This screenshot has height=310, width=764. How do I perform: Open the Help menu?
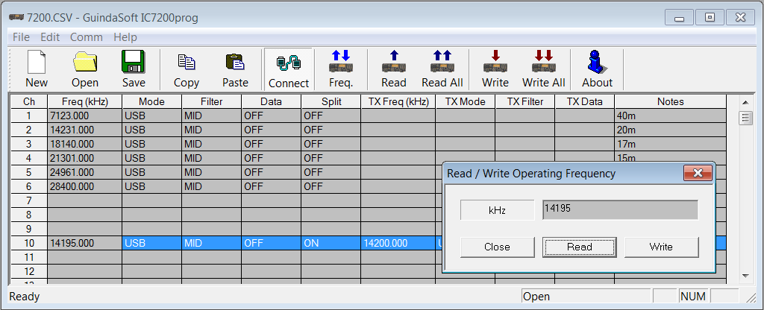tap(125, 37)
